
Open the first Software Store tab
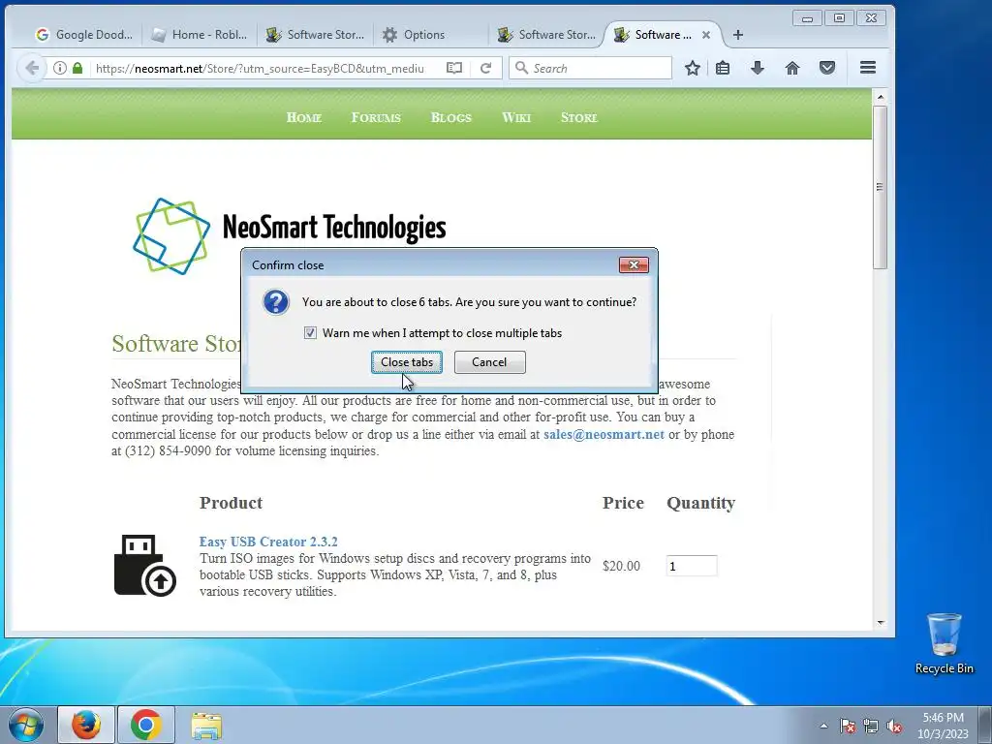tap(315, 35)
